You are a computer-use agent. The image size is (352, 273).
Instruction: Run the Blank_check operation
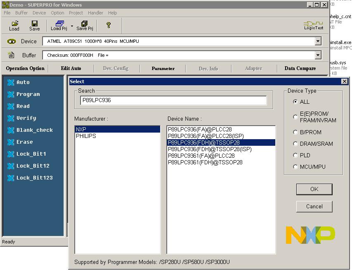(30, 130)
